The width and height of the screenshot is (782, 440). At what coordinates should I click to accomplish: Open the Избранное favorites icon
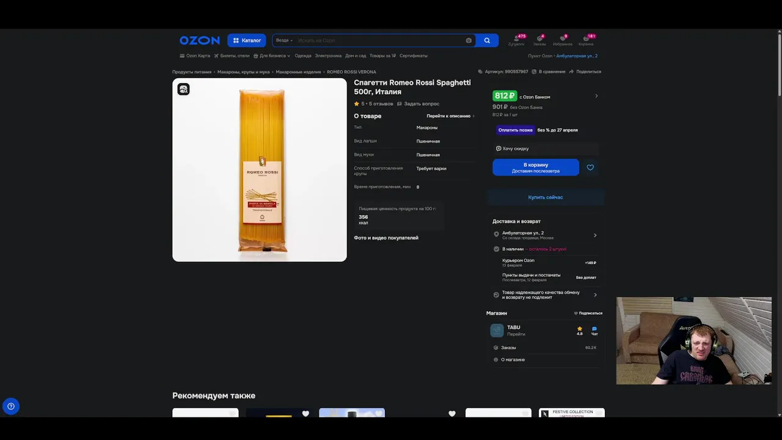[x=563, y=40]
